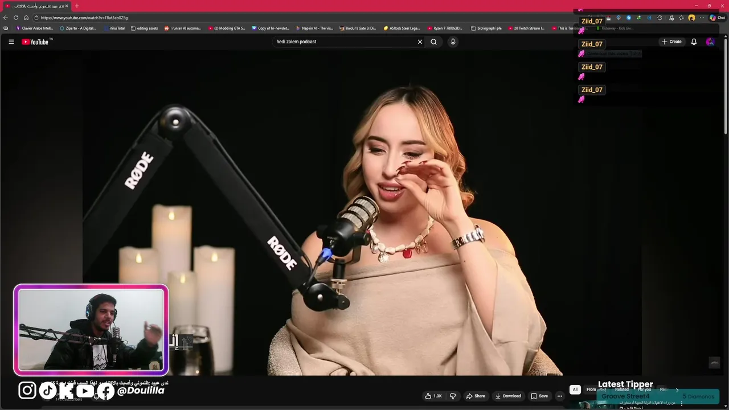Open '20 Twitch Stream I...' bookmark
Viewport: 729px width, 410px height.
click(526, 28)
